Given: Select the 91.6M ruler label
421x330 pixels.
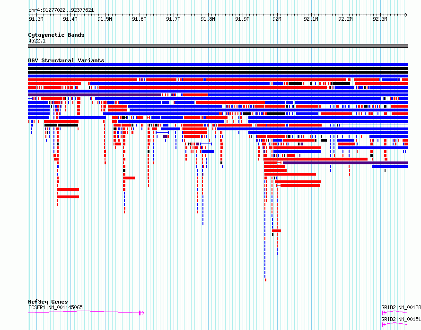Looking at the screenshot, I should pos(140,19).
